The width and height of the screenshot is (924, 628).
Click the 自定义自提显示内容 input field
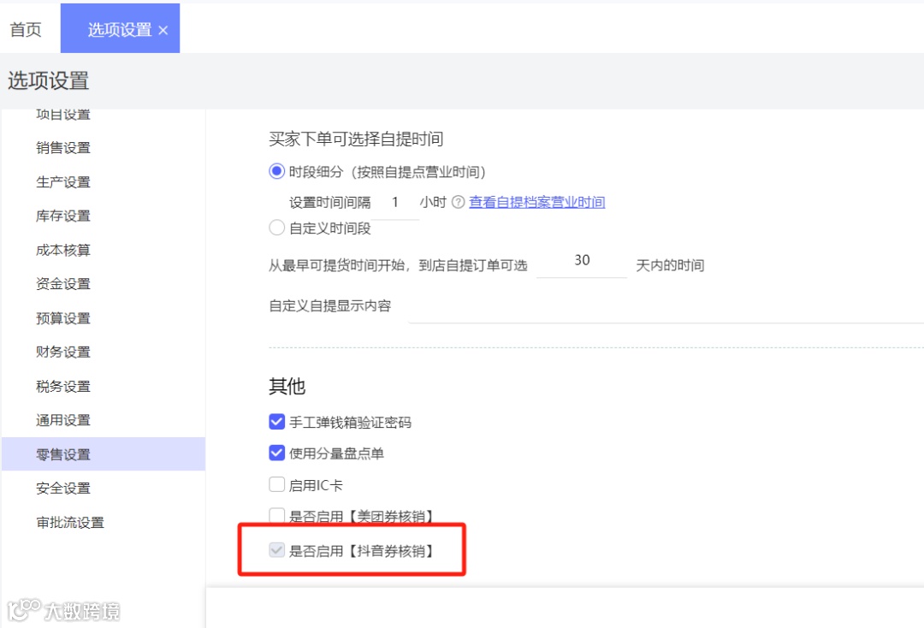(x=666, y=307)
